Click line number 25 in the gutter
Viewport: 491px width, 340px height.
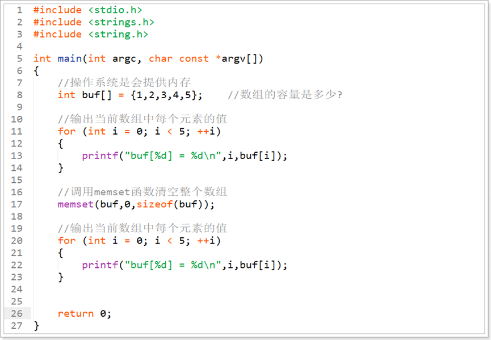click(x=17, y=301)
